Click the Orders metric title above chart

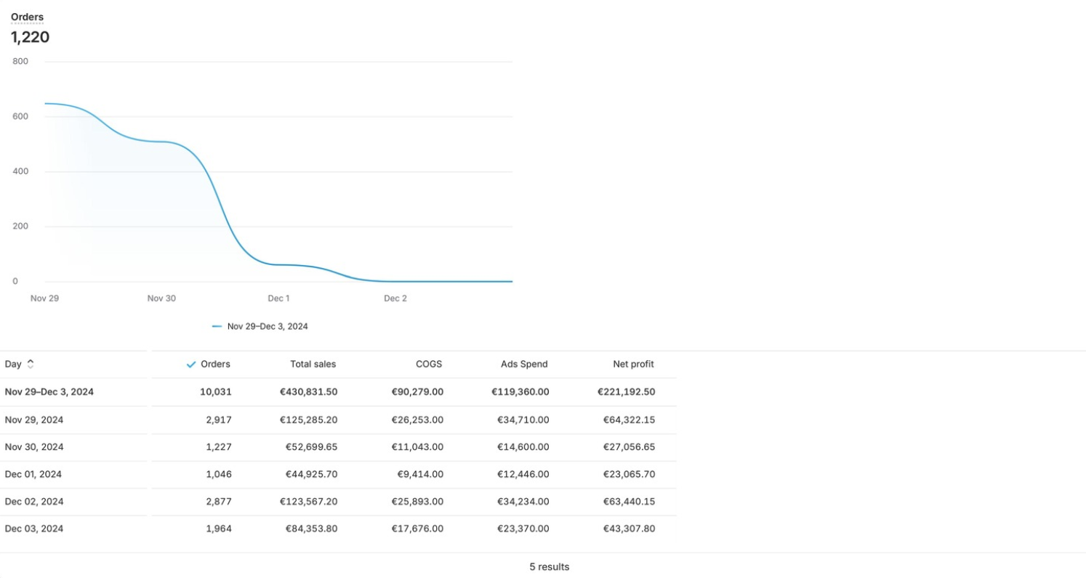(27, 17)
